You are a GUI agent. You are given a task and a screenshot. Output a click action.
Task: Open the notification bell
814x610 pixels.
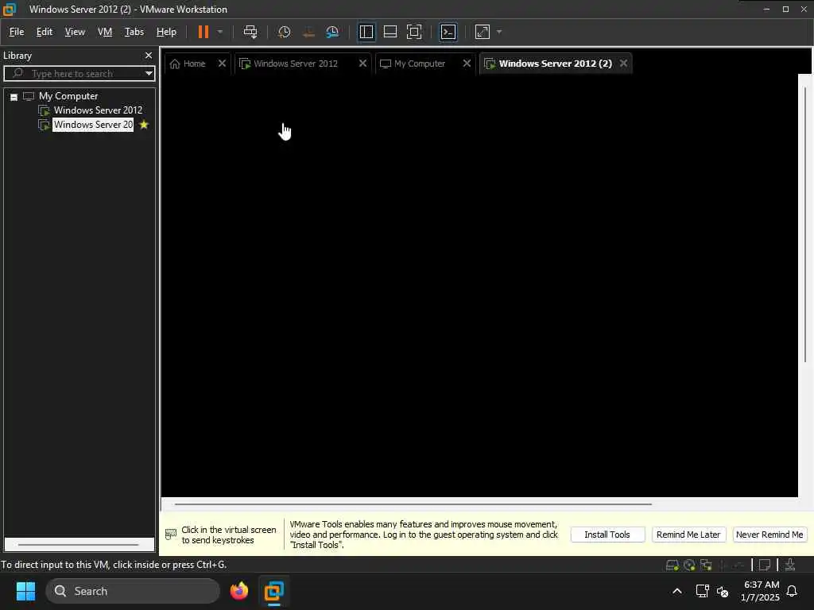(x=792, y=591)
